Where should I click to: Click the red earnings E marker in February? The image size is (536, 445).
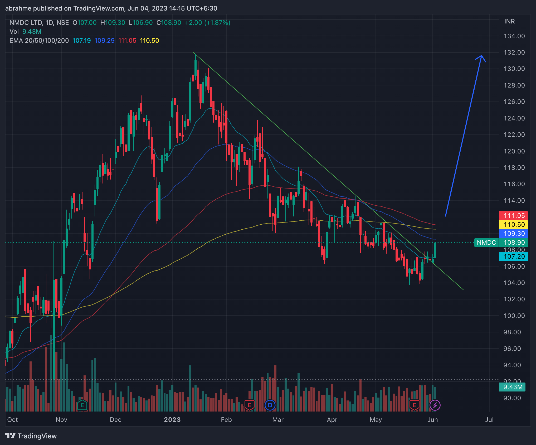click(x=249, y=405)
